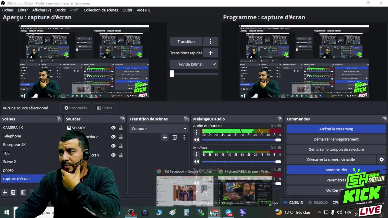Open the Docks menu
Screen dimensions: 388x218
click(60, 10)
